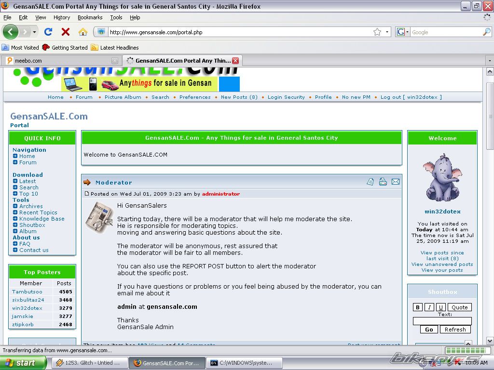The width and height of the screenshot is (494, 370).
Task: Email the Moderator post using envelope icon
Action: pyautogui.click(x=396, y=182)
